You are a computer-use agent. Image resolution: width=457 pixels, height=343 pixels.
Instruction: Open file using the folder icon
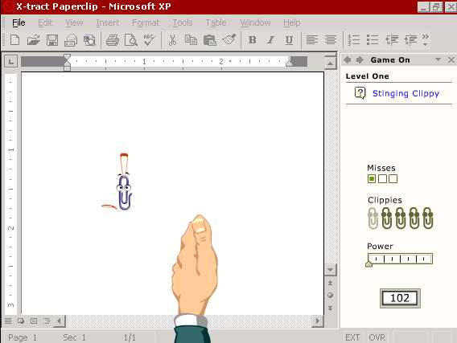tap(33, 40)
